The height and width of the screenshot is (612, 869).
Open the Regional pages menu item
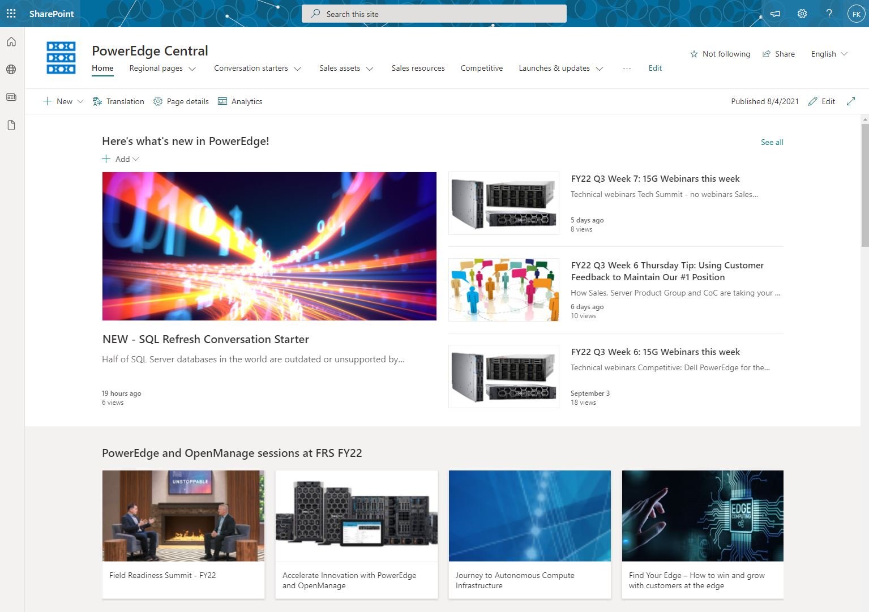pos(156,68)
